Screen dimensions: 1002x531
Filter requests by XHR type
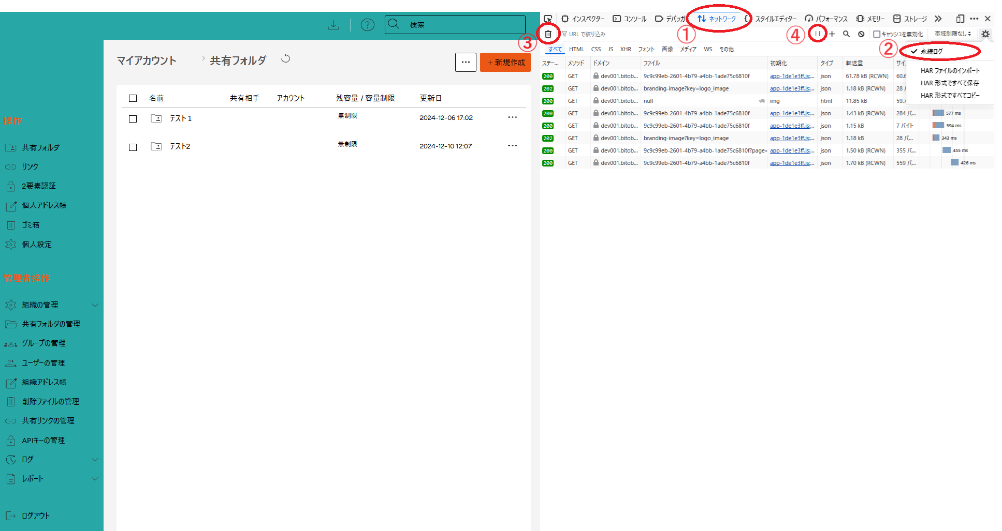[626, 49]
